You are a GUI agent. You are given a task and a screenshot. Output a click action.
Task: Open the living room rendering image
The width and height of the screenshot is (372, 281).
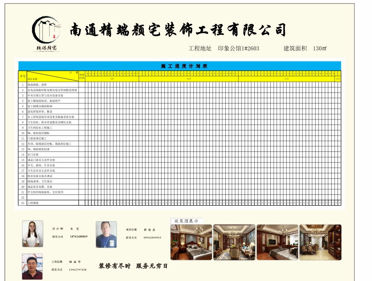coord(234,242)
